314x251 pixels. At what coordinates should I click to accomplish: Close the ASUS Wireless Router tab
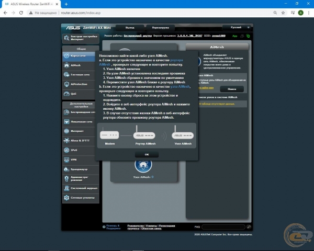(57, 4)
